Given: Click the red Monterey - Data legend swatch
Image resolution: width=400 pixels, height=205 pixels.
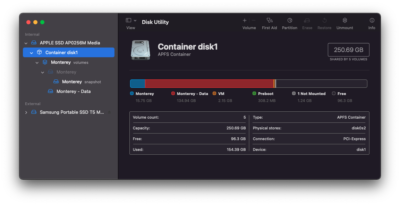Looking at the screenshot, I should (x=173, y=94).
